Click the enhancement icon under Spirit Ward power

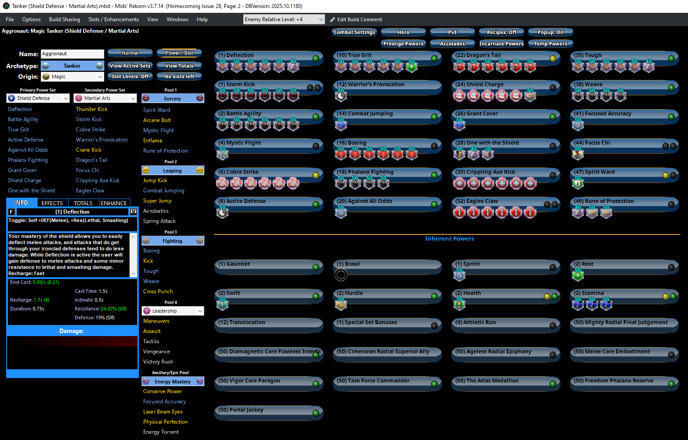(578, 183)
